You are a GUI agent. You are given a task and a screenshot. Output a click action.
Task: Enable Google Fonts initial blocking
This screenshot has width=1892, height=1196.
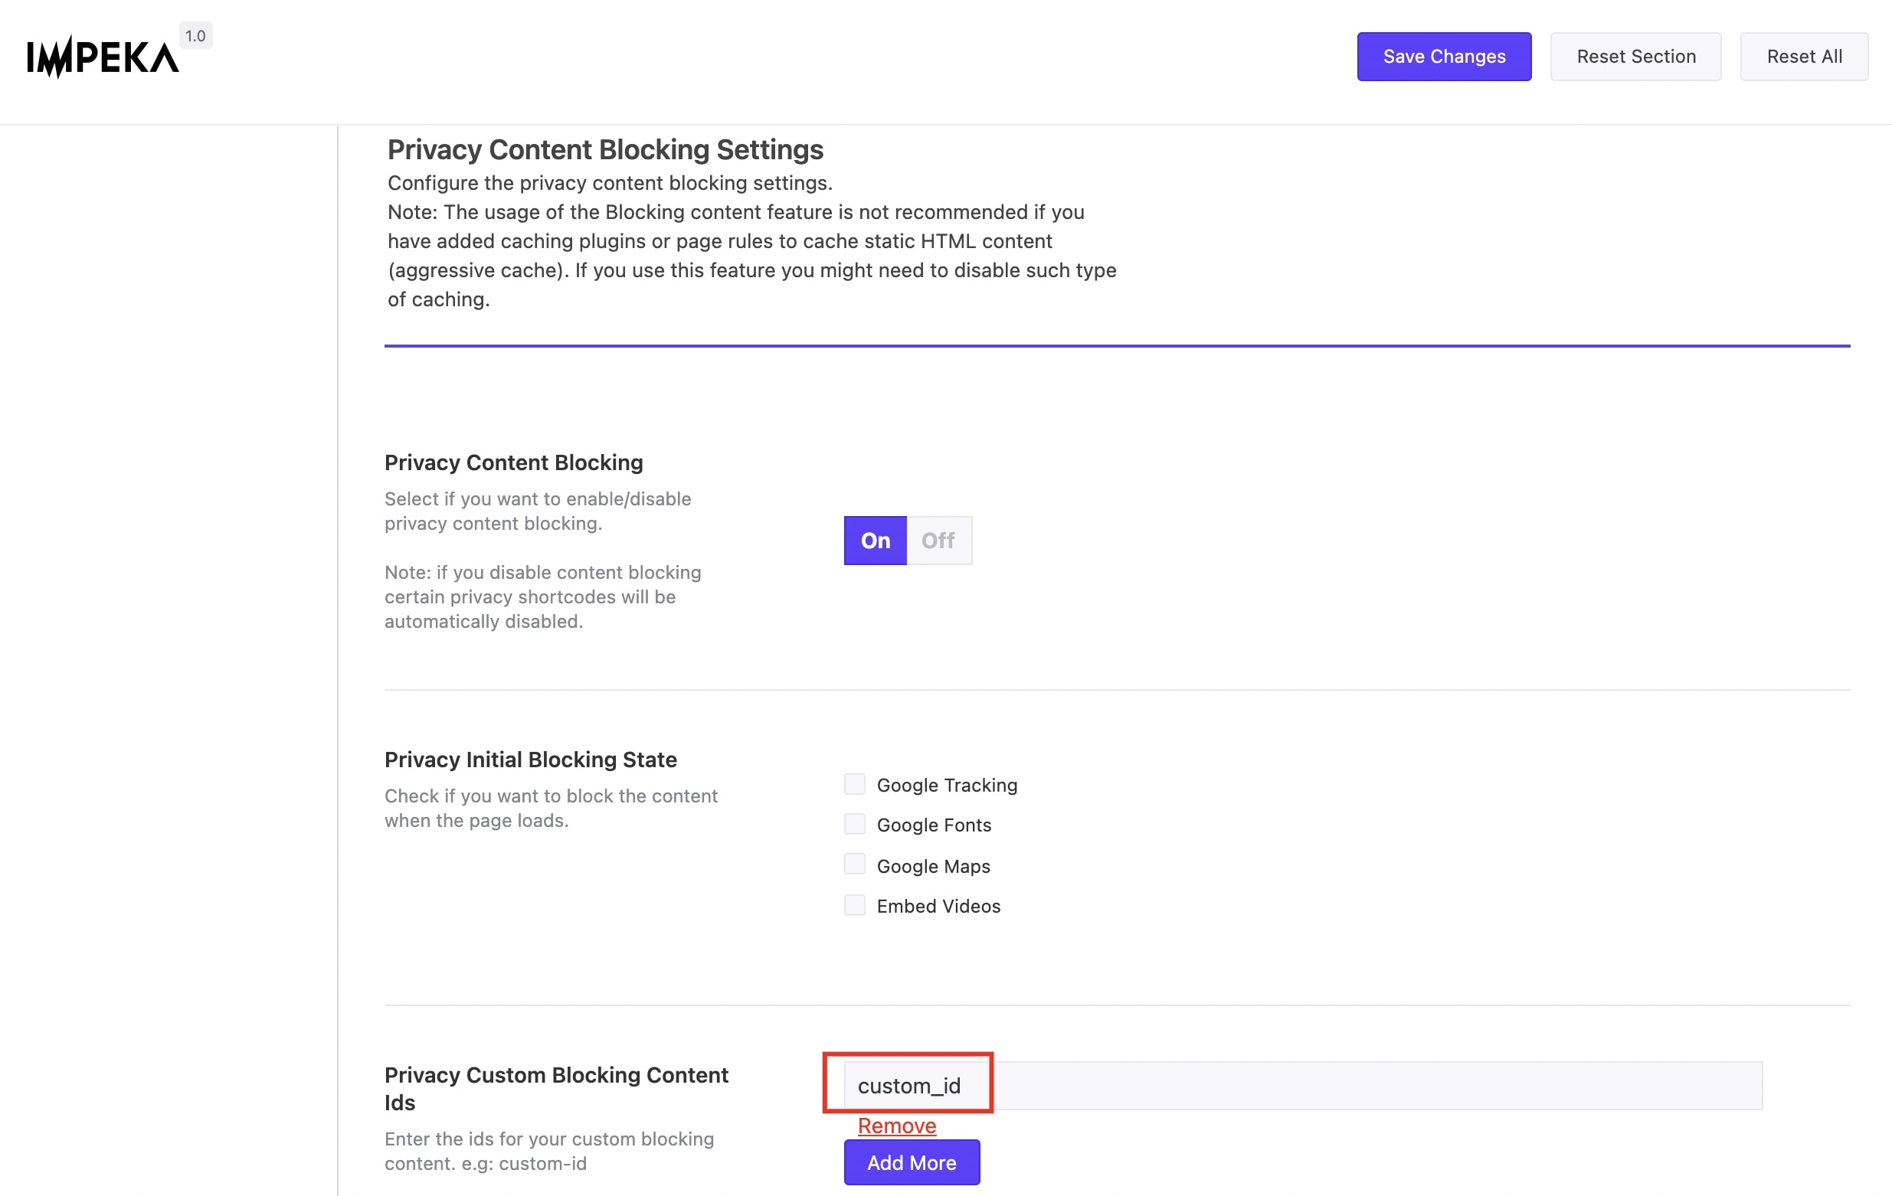point(854,824)
